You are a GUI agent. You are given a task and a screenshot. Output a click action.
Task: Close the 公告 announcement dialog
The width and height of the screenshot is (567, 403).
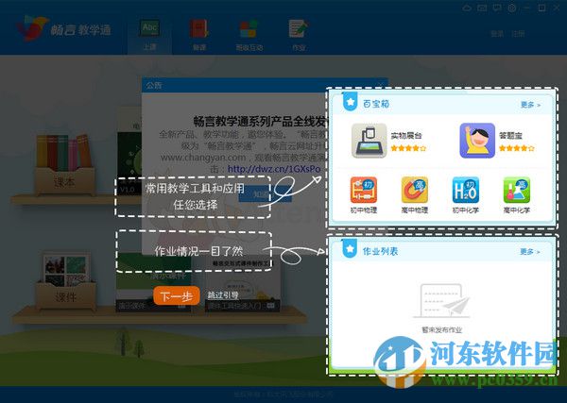pos(381,85)
